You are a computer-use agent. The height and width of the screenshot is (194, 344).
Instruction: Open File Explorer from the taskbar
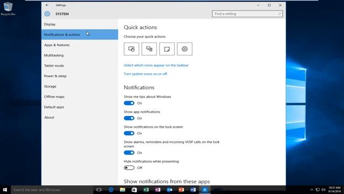(x=123, y=190)
